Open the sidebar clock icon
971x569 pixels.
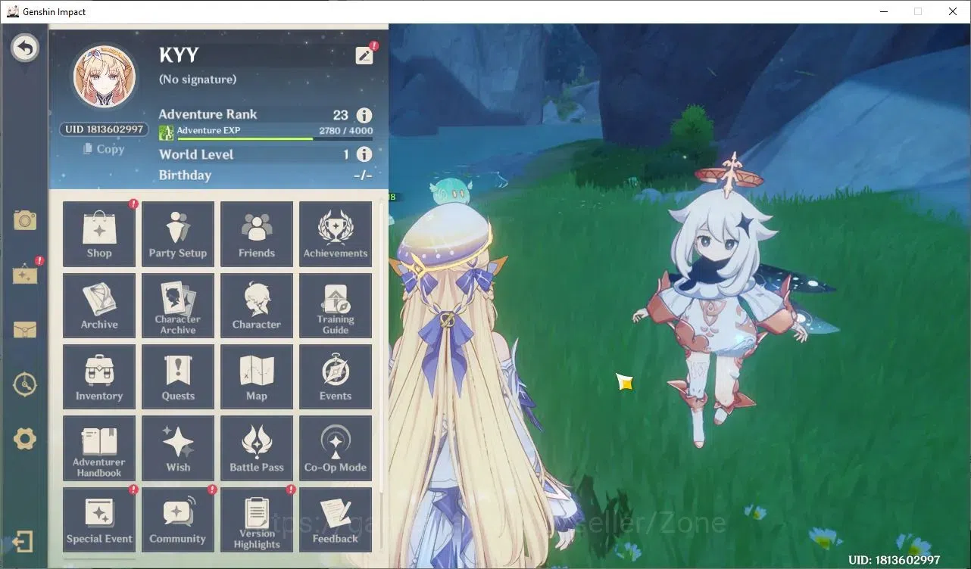[x=25, y=384]
